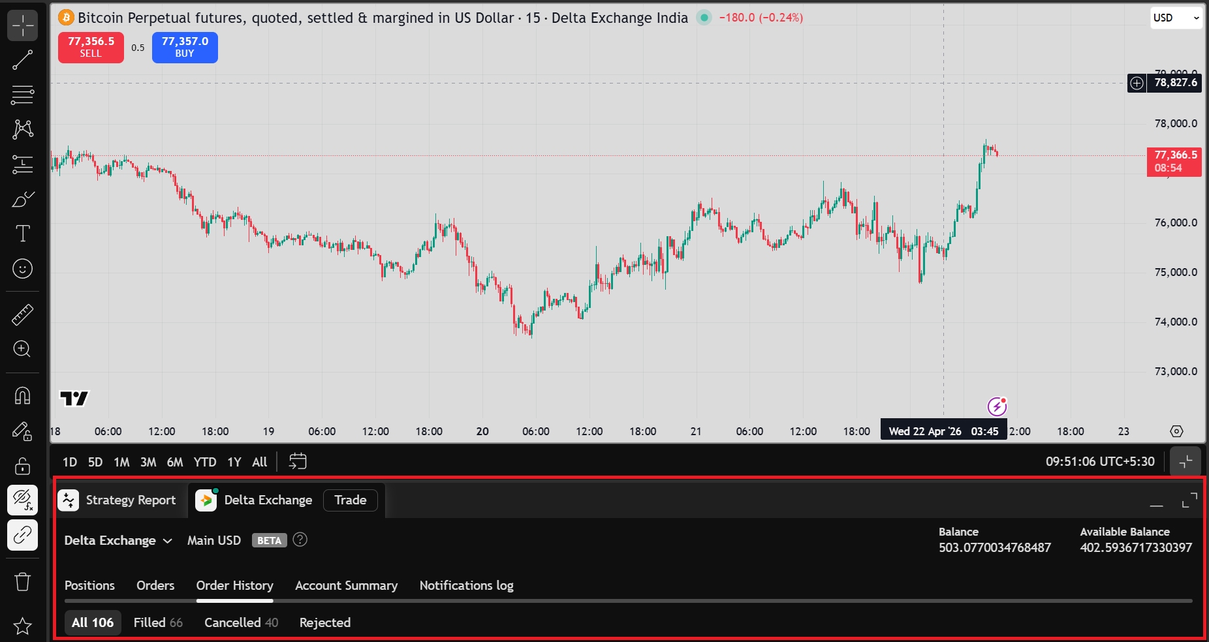Set chart range to 5D
Image resolution: width=1209 pixels, height=642 pixels.
pos(95,462)
